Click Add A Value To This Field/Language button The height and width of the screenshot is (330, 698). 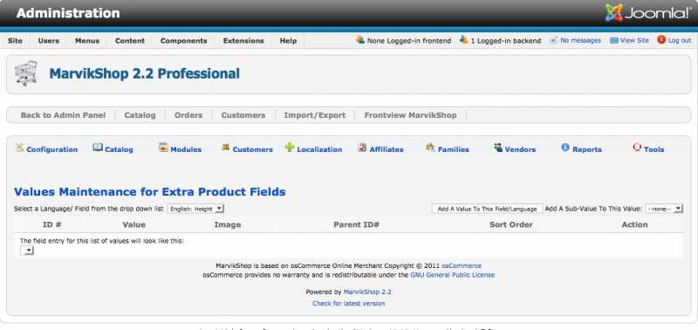[488, 209]
